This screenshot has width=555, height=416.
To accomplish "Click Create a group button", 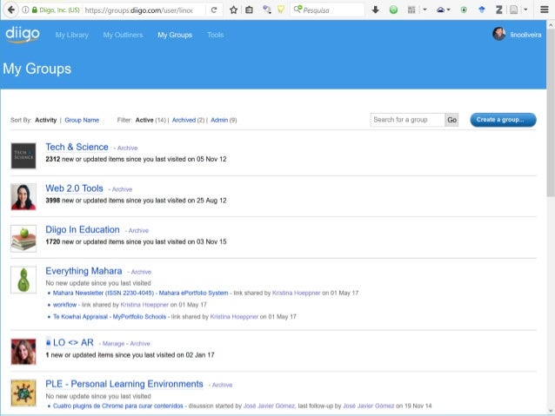I will point(503,120).
